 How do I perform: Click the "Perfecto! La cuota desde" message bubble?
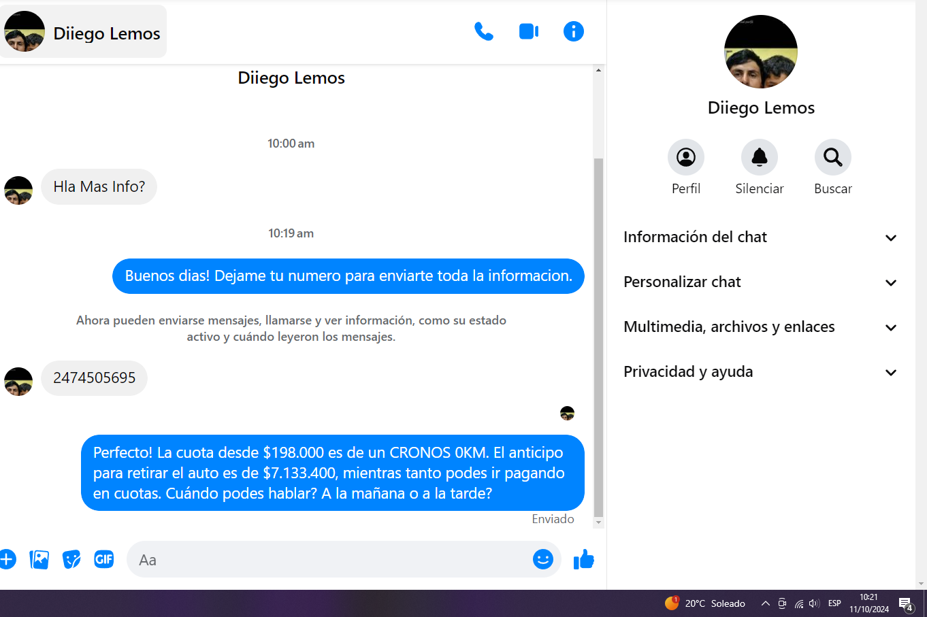(x=333, y=473)
